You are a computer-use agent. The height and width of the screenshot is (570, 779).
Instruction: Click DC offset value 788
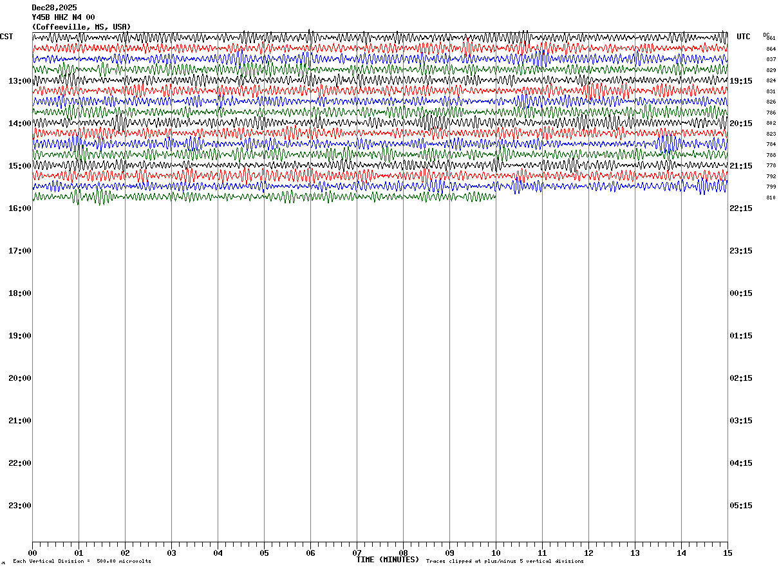click(771, 155)
